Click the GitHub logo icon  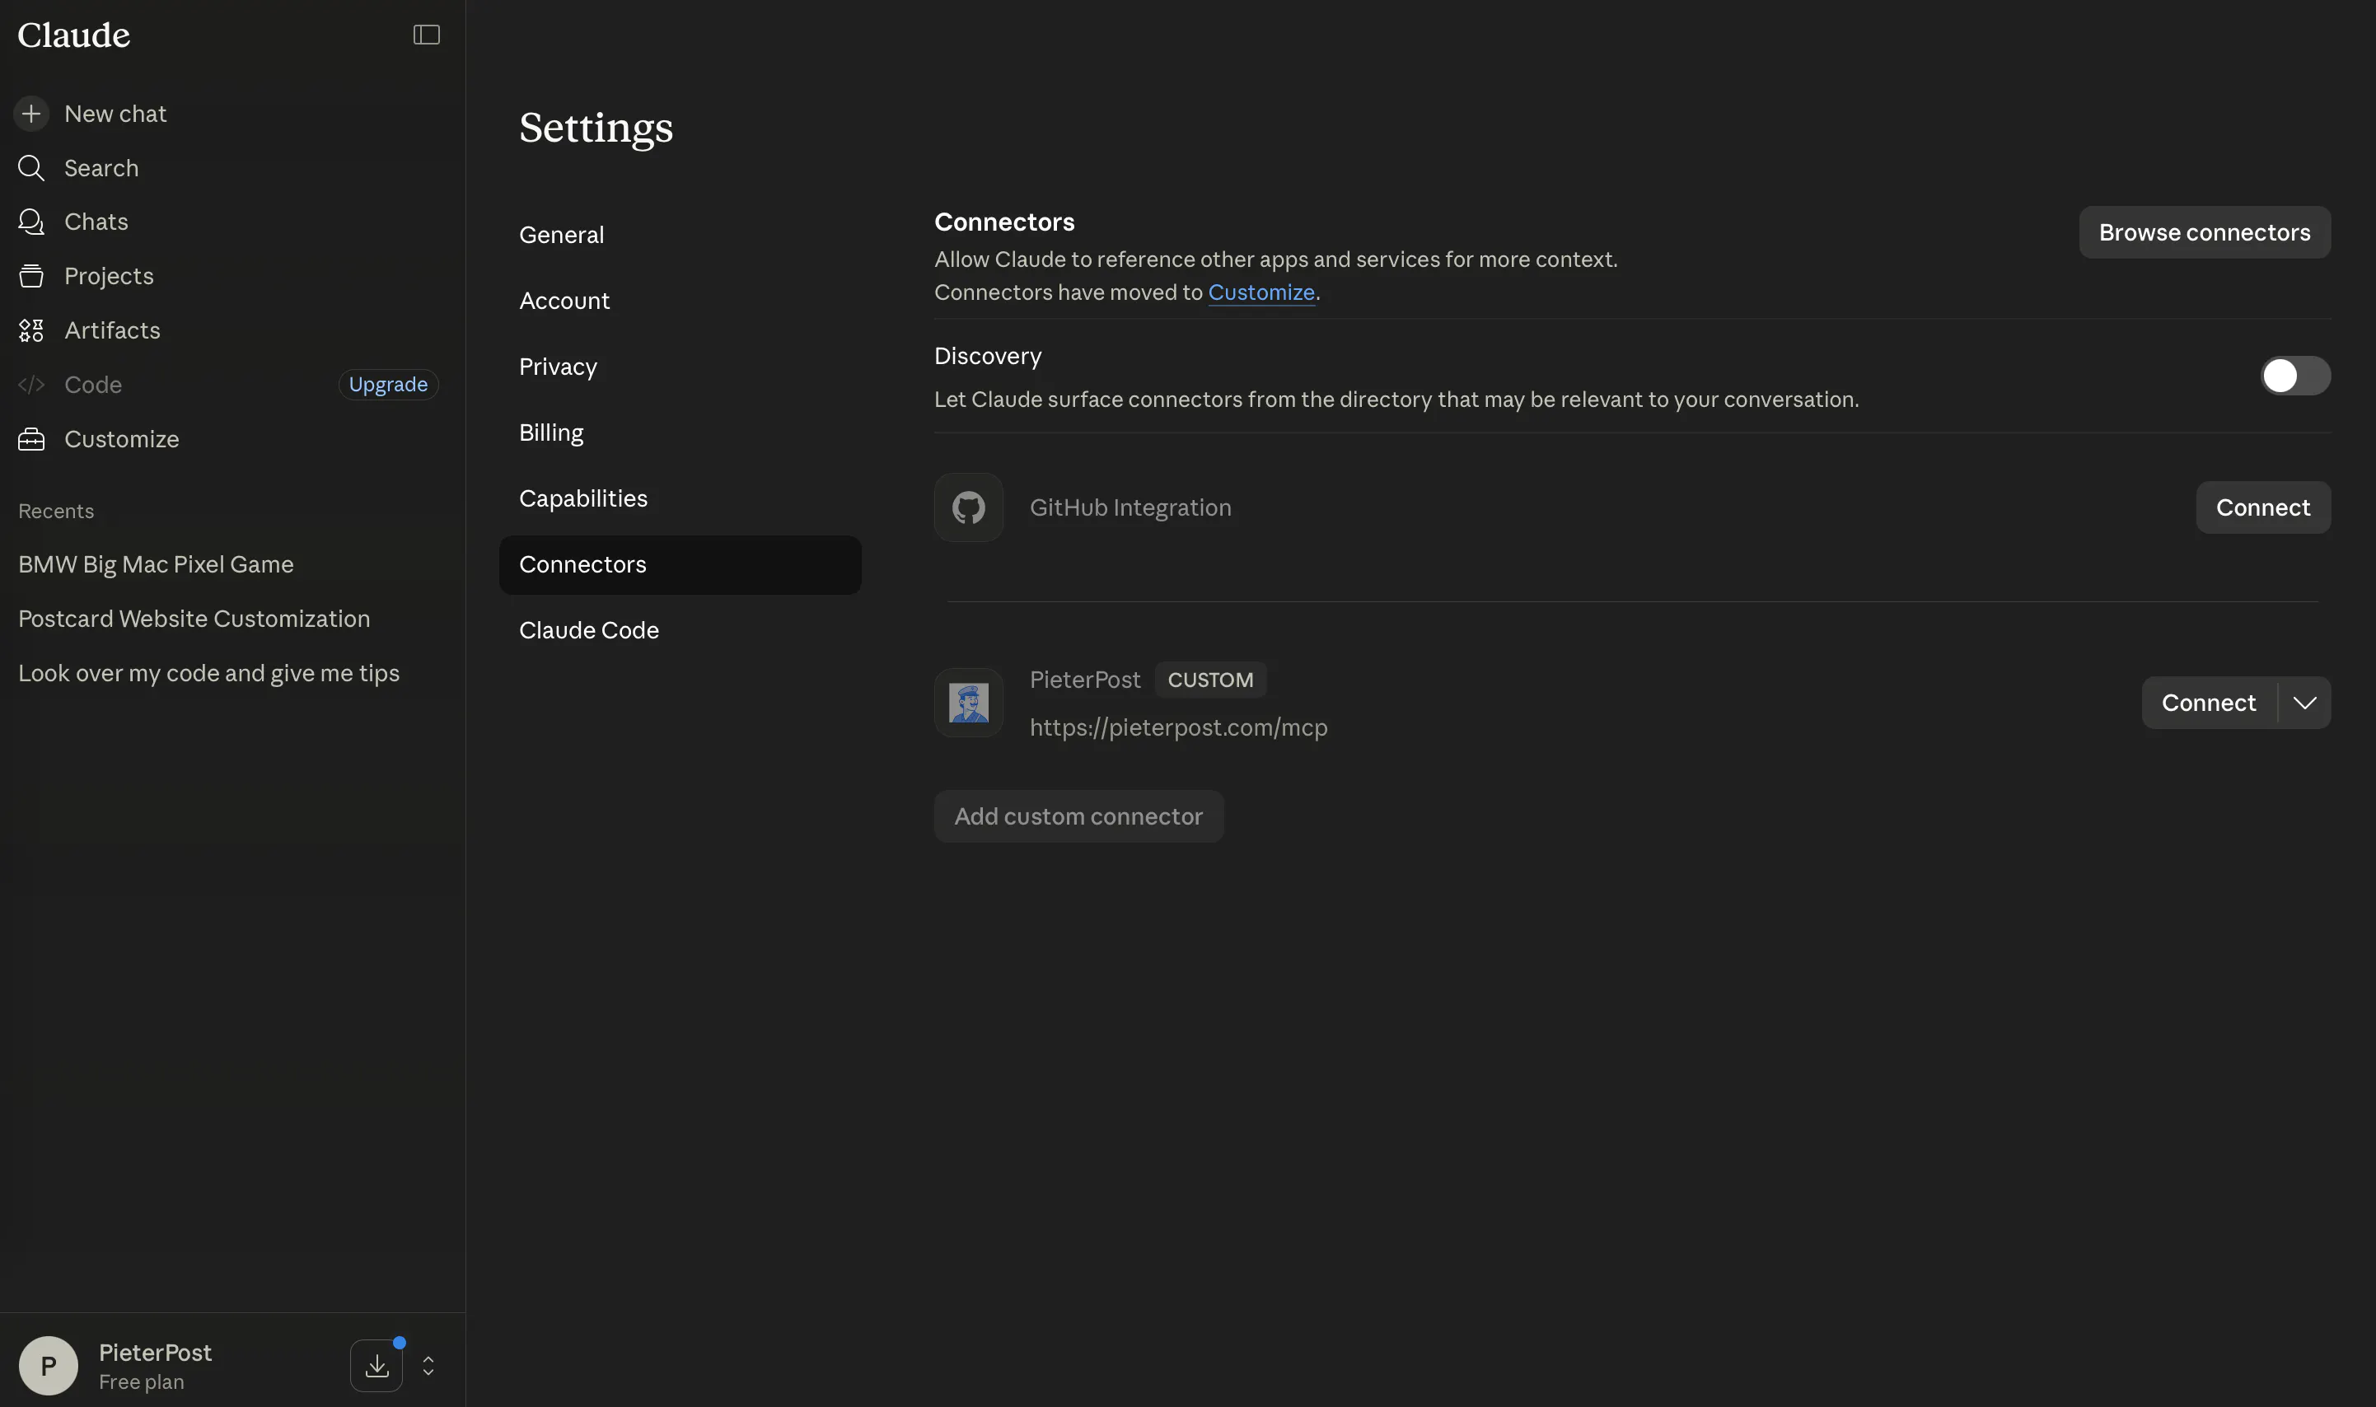[x=968, y=507]
